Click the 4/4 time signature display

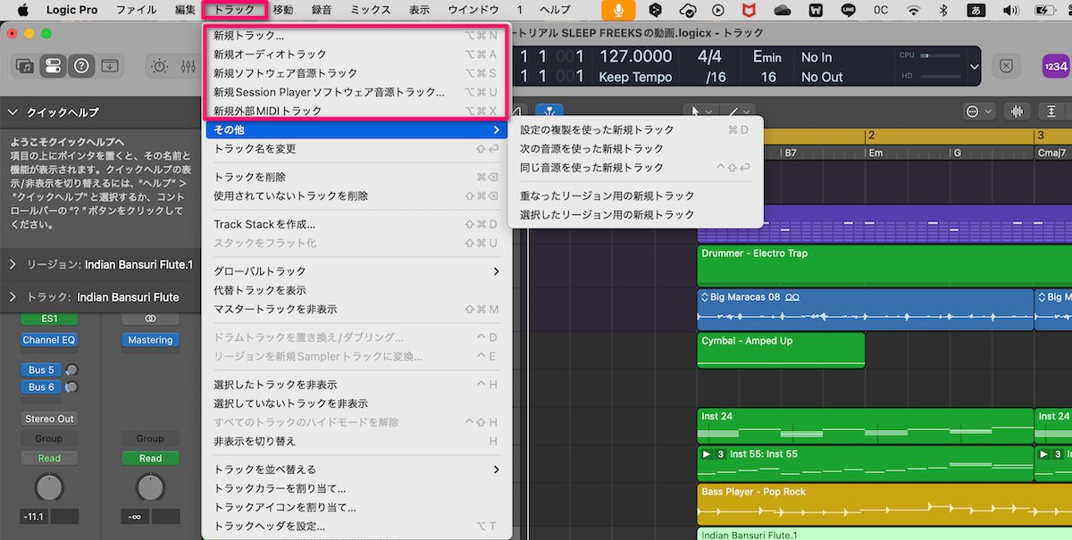point(709,57)
